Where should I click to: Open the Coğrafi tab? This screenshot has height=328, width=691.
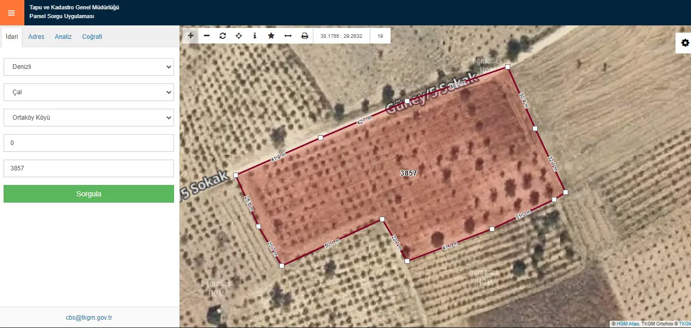[92, 37]
